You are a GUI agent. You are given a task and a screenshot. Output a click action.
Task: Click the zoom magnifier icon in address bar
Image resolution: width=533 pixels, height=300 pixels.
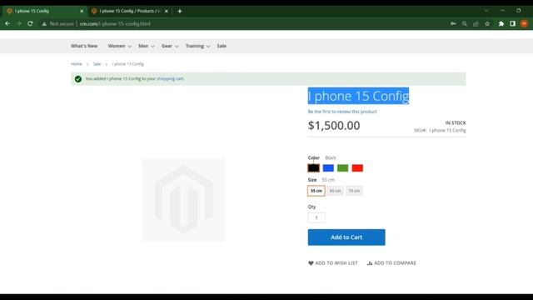pos(465,24)
